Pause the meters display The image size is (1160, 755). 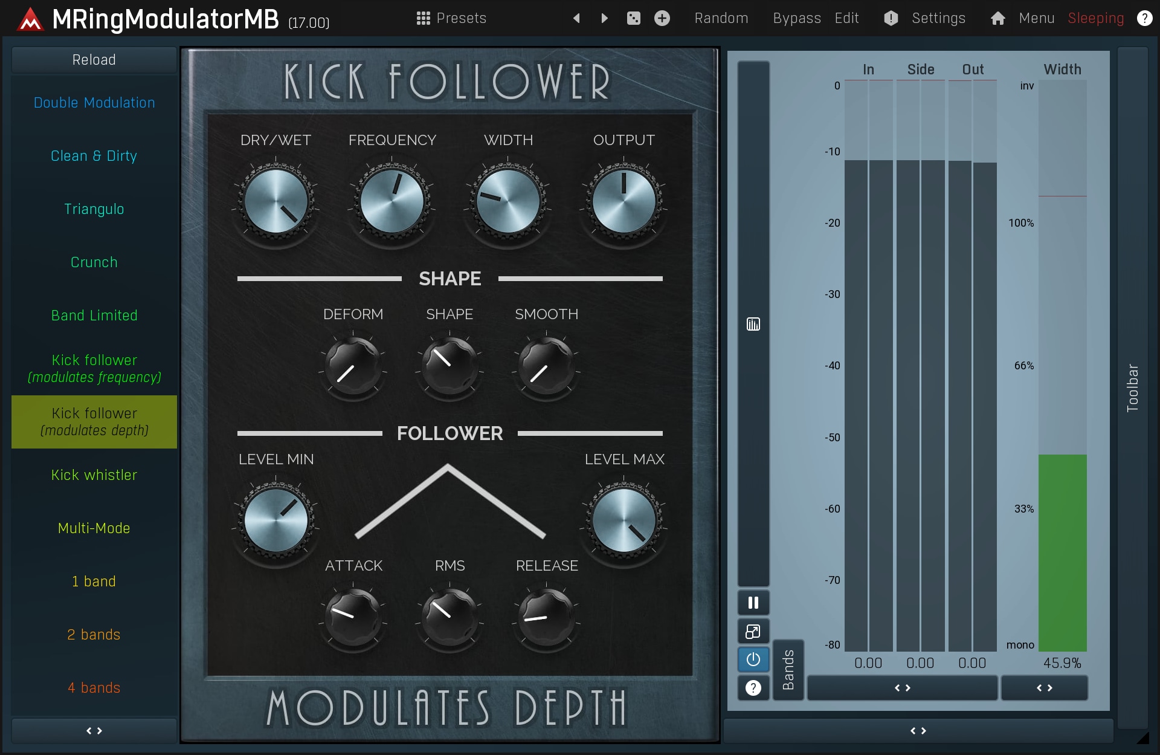(753, 603)
